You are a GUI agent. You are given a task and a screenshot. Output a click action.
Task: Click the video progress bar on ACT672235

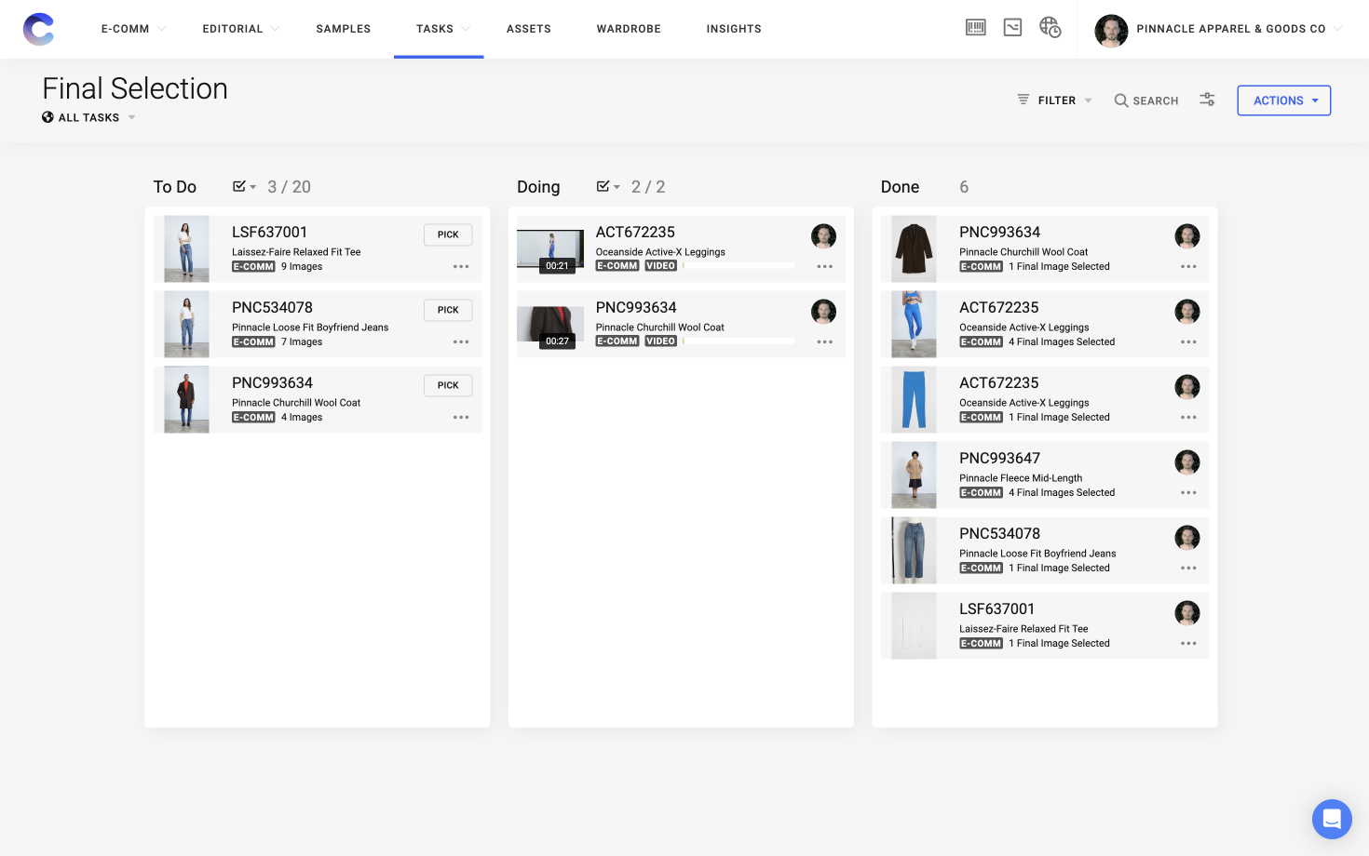coord(739,265)
